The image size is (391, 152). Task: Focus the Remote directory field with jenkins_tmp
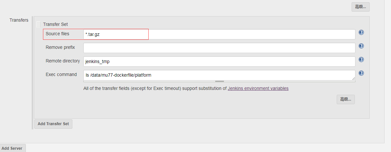tap(219, 61)
